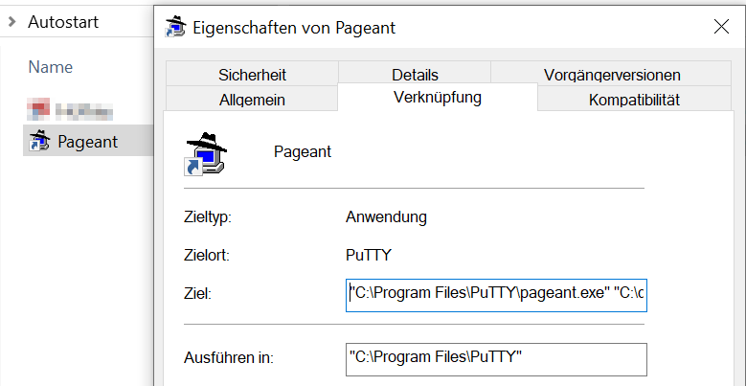Close the Eigenschaften von Pageant dialog

720,27
